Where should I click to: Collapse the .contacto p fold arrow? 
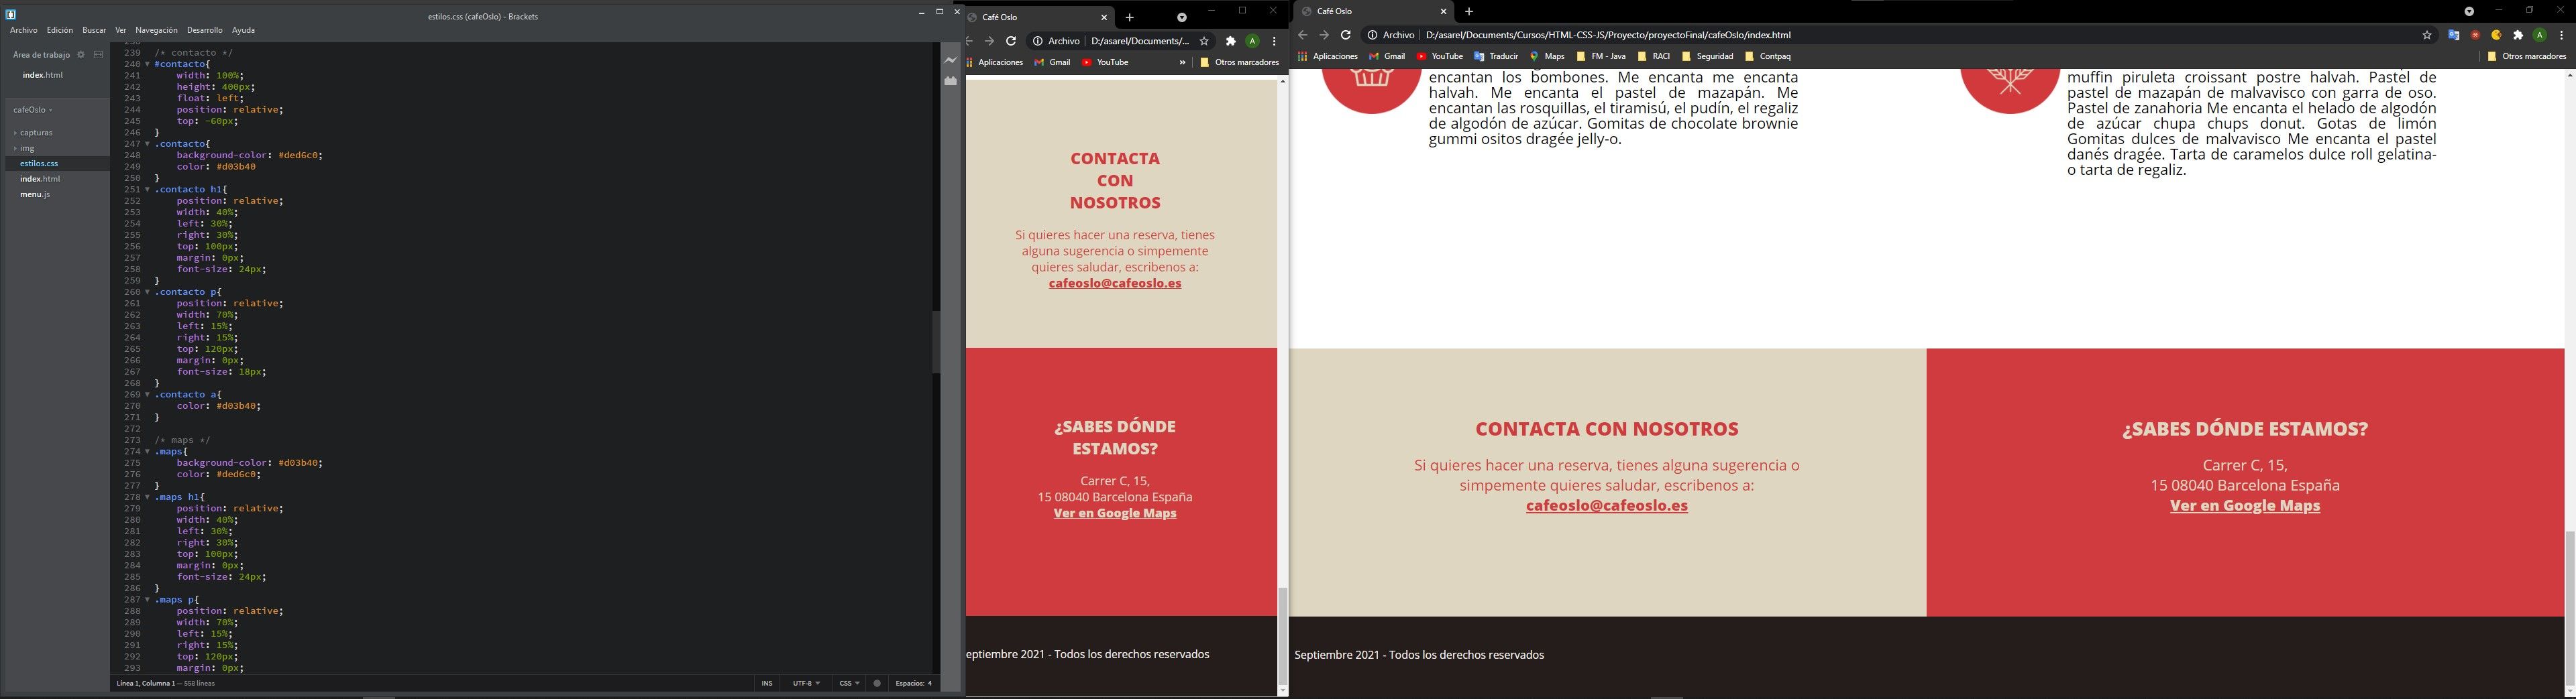148,293
